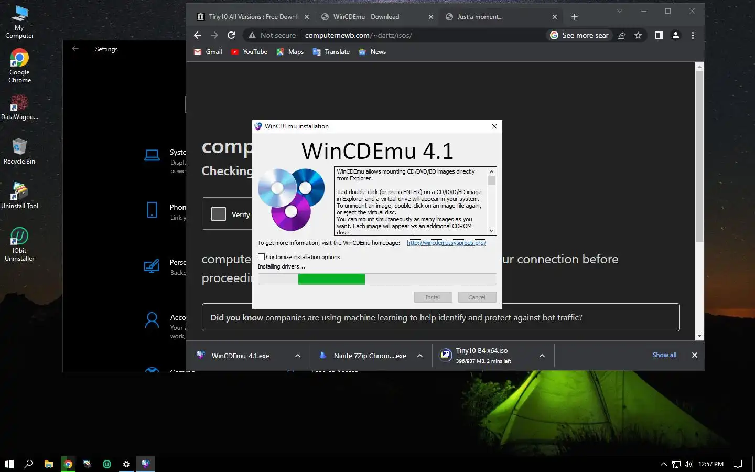
Task: Open Accounts category in Settings
Action: pos(165,325)
